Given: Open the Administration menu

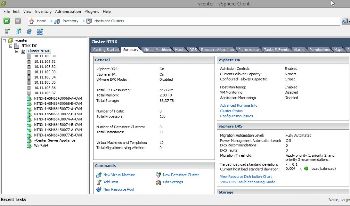Looking at the screenshot, I should click(68, 11).
